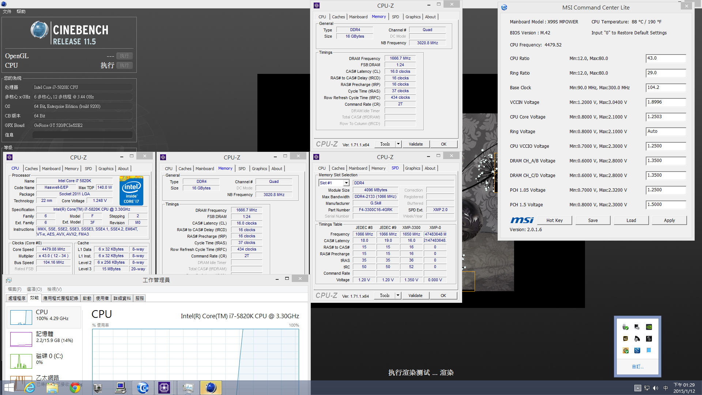The height and width of the screenshot is (395, 702).
Task: Click the Base Clock field showing 104.2
Action: click(x=666, y=88)
